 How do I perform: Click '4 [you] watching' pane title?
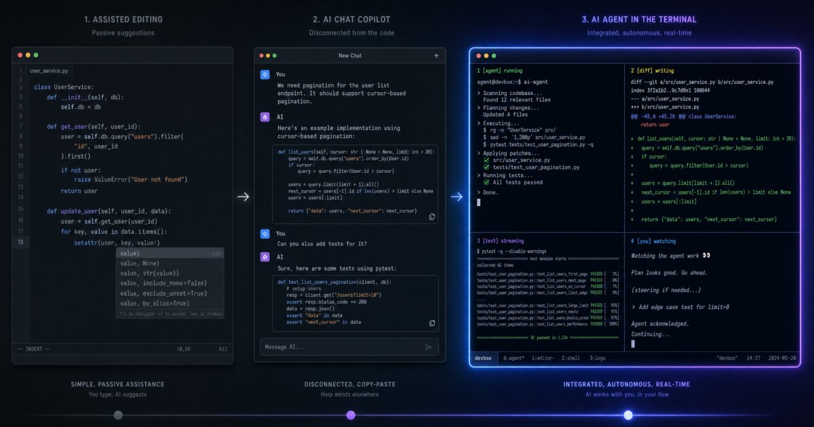(x=653, y=241)
